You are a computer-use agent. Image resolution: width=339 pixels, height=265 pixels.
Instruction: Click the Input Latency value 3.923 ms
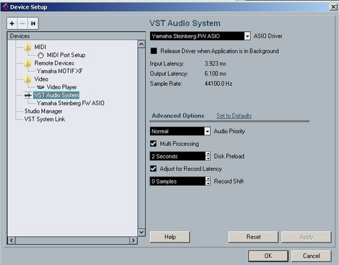coord(215,64)
